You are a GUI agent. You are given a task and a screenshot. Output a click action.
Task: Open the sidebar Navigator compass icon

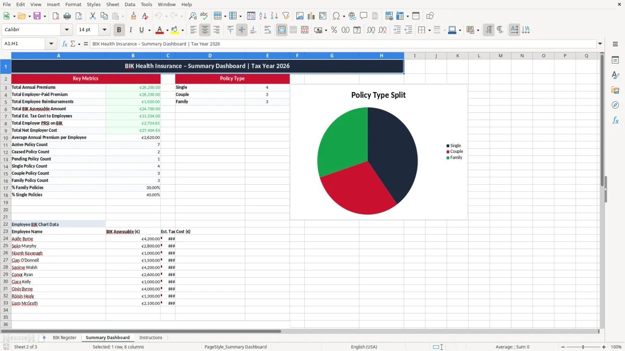[615, 106]
